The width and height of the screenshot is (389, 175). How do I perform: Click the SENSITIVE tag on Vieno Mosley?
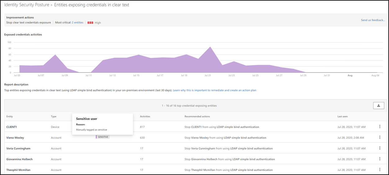click(103, 137)
